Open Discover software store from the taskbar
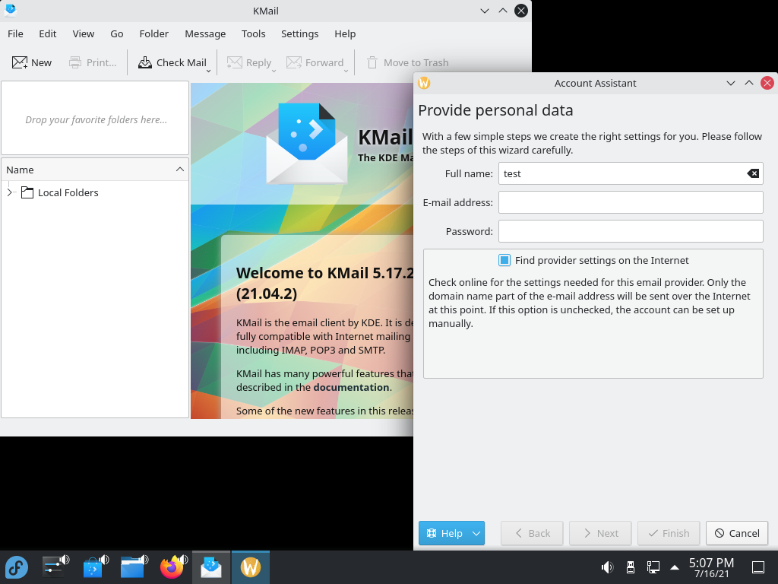The image size is (778, 584). [94, 567]
